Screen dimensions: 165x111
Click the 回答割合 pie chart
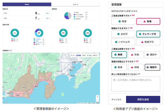(68, 16)
